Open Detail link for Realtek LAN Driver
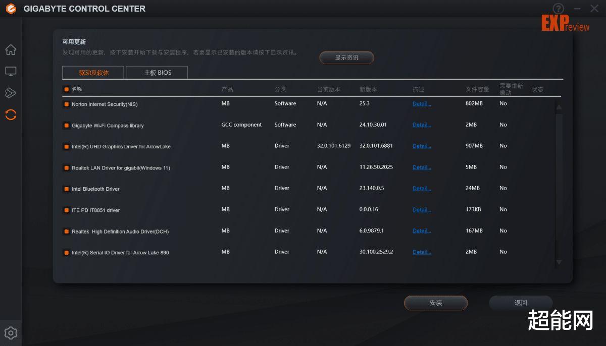This screenshot has height=346, width=606. pyautogui.click(x=422, y=167)
